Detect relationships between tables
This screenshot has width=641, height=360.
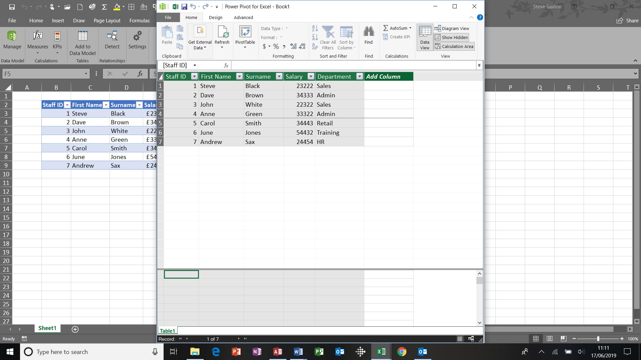pos(112,40)
